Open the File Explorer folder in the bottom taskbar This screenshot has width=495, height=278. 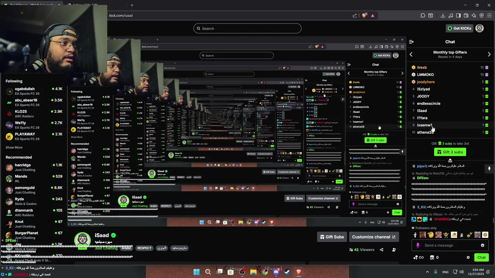253,272
